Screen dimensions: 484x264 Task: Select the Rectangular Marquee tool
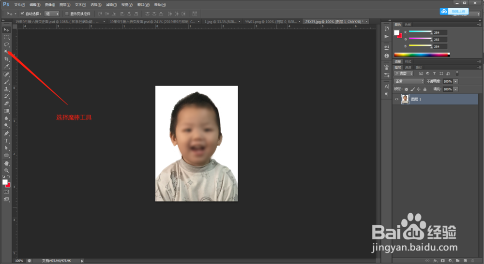6,37
